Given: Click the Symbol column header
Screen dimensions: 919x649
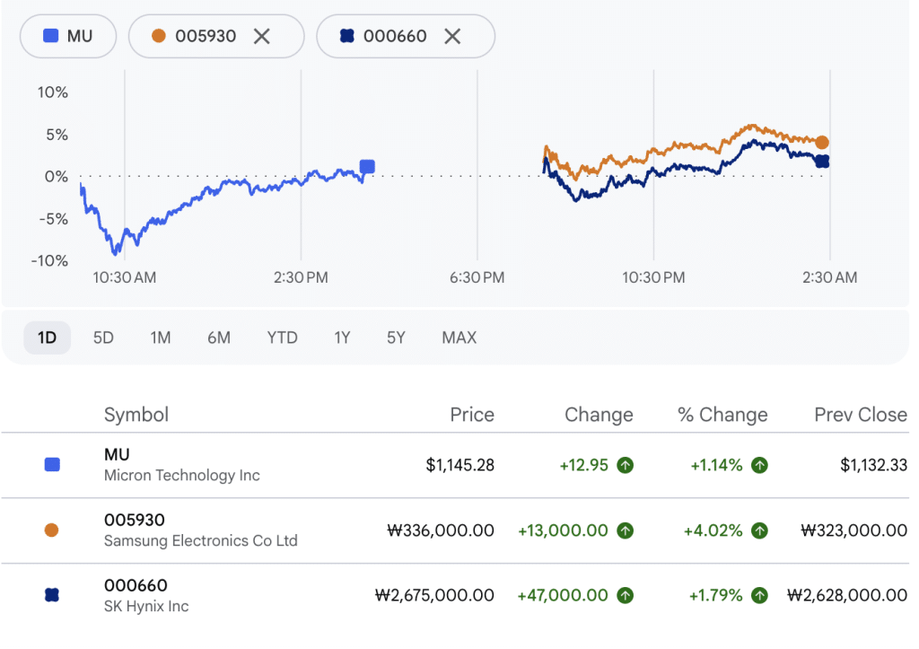Looking at the screenshot, I should [136, 415].
